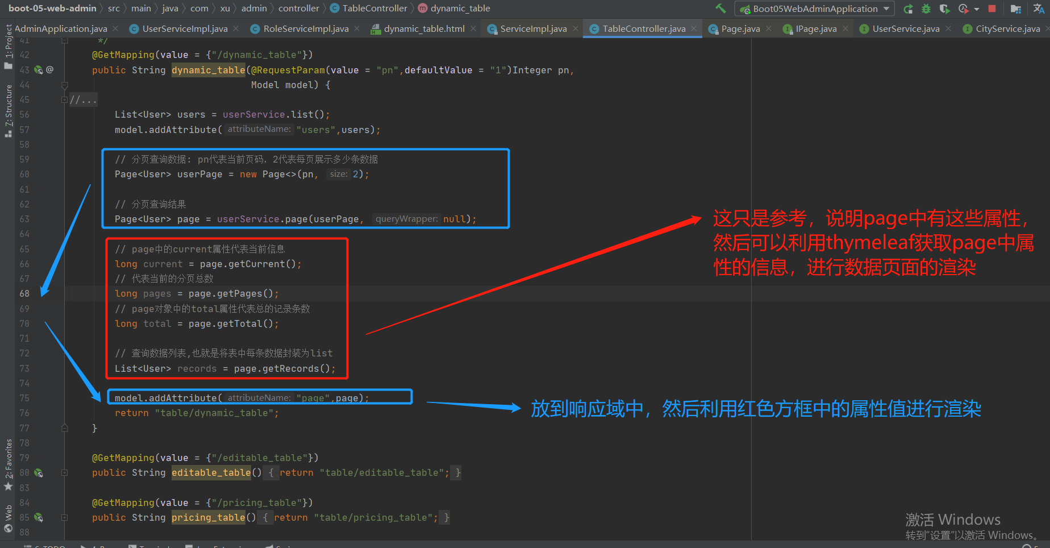The image size is (1050, 548).
Task: Open the Project tool window
Action: point(8,45)
